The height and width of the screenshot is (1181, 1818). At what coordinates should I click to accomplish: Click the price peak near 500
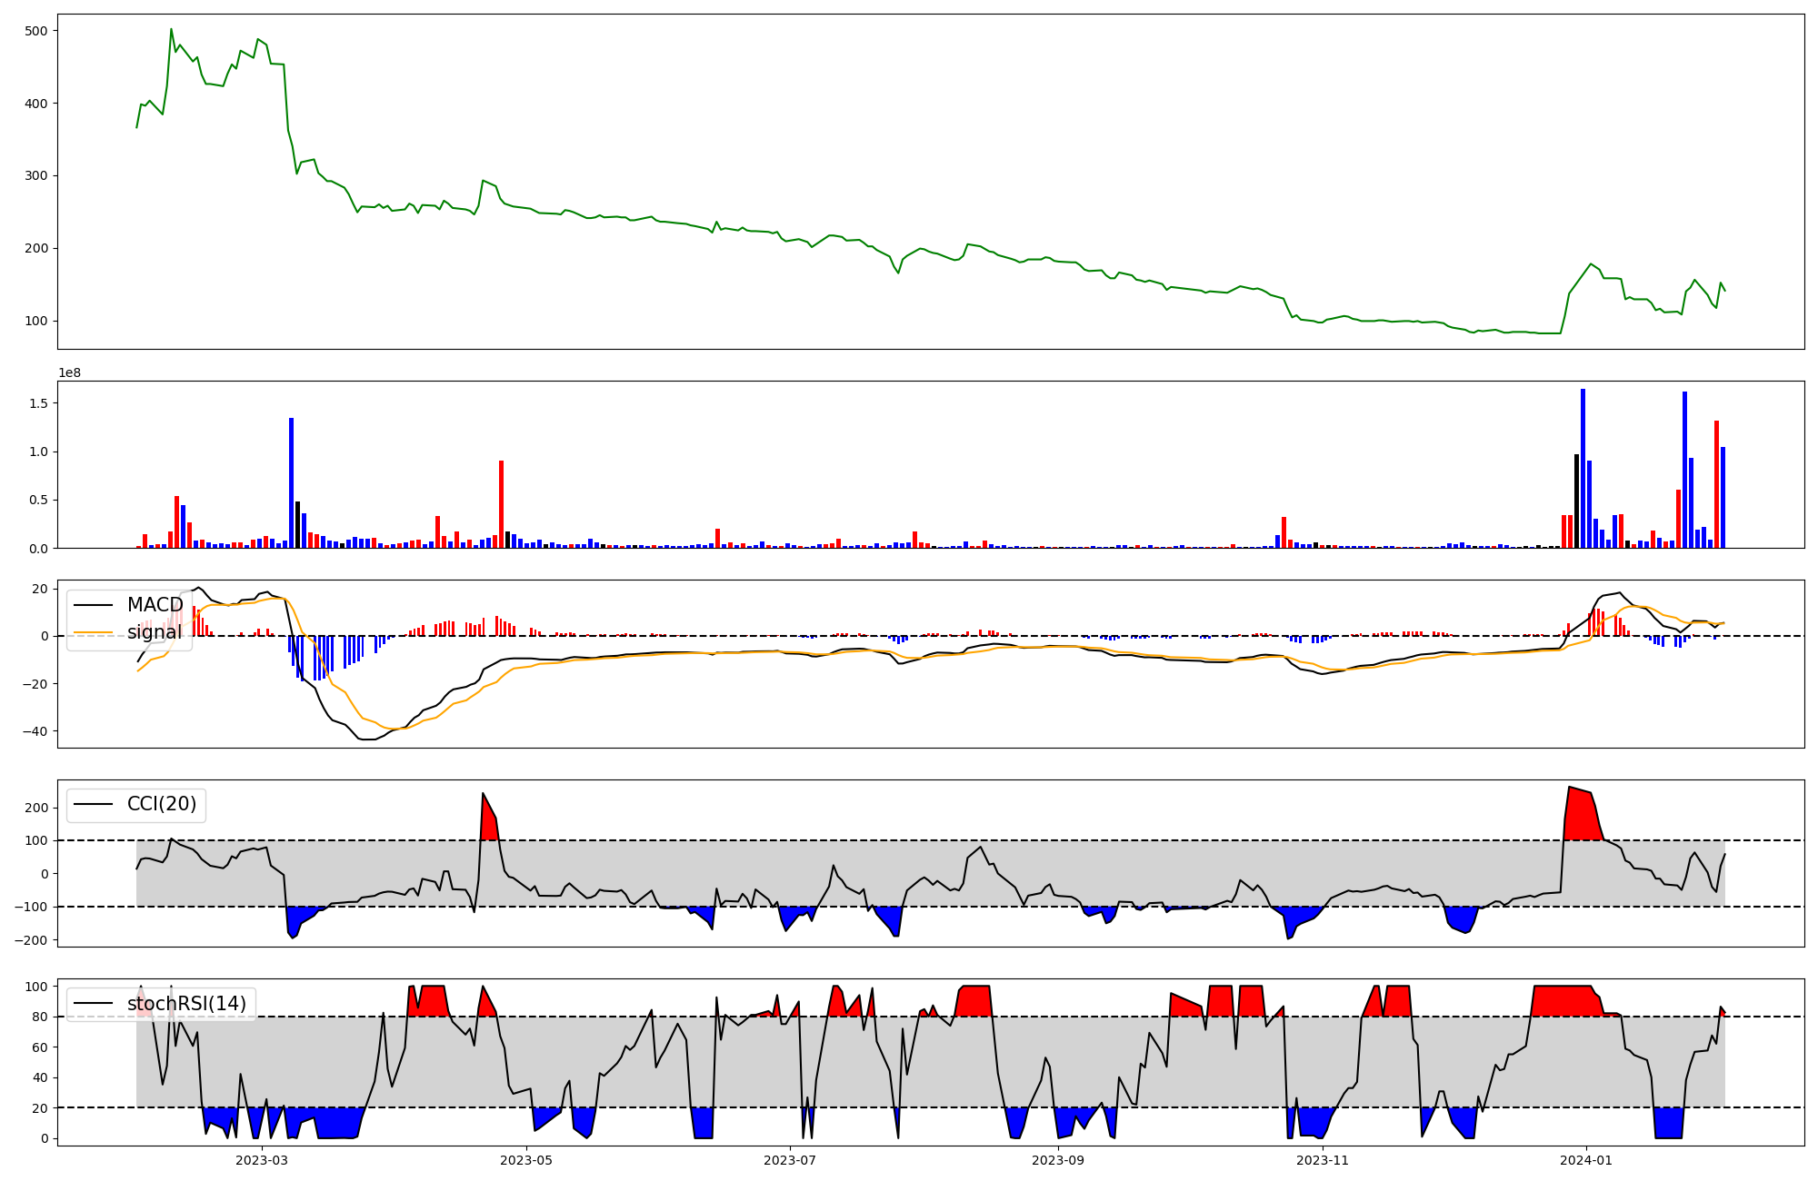(x=171, y=29)
